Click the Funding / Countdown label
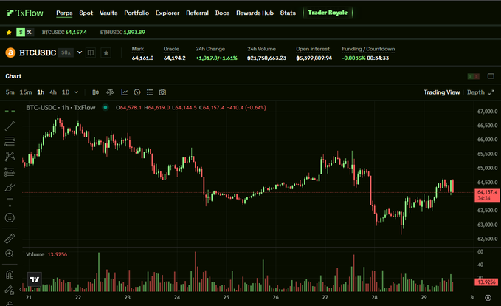Screen dimensions: 501x306 click(368, 49)
